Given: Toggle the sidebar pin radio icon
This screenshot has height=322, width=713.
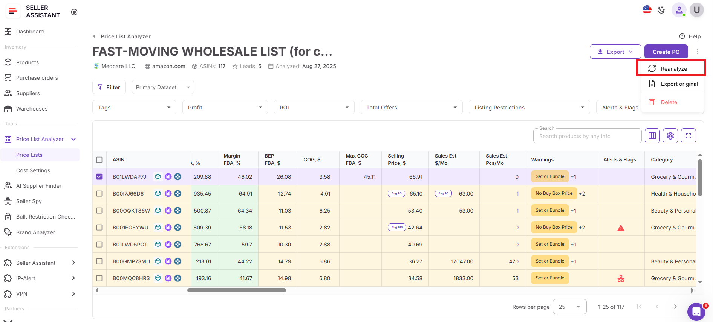Looking at the screenshot, I should click(74, 12).
